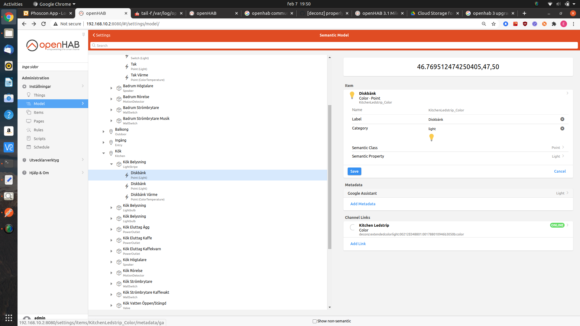Image resolution: width=580 pixels, height=326 pixels.
Task: Switch to the Phoscon App tab
Action: point(48,13)
